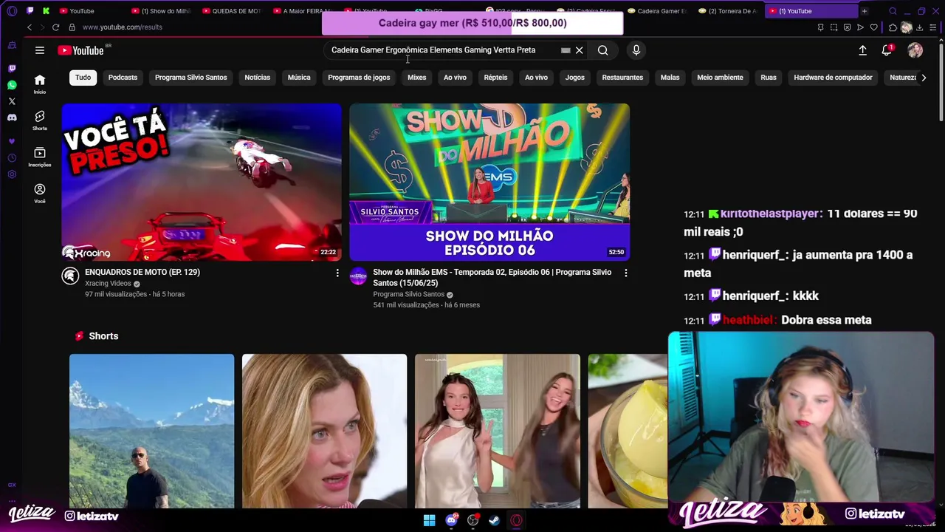Image resolution: width=945 pixels, height=532 pixels.
Task: Reload the page with the refresh button
Action: click(55, 27)
